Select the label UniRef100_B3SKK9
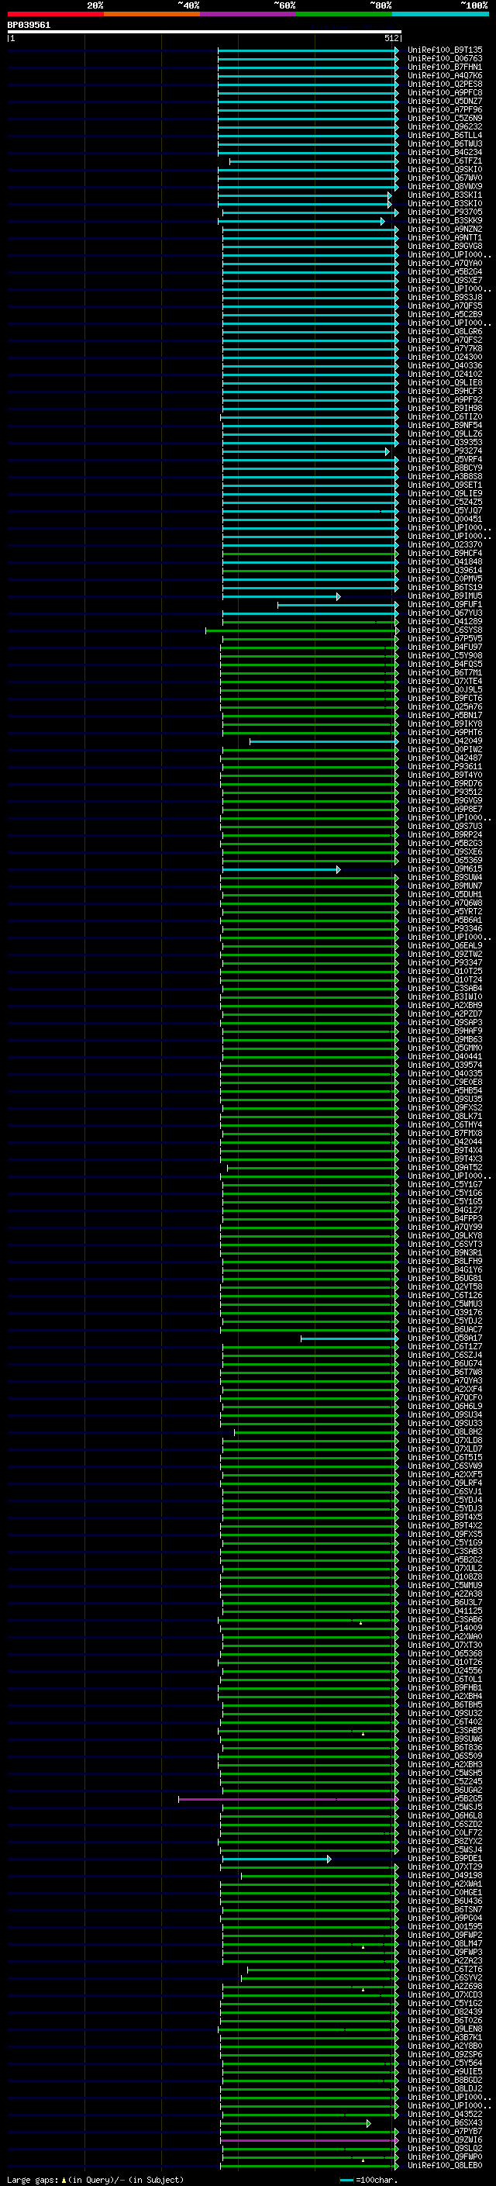 [x=445, y=221]
